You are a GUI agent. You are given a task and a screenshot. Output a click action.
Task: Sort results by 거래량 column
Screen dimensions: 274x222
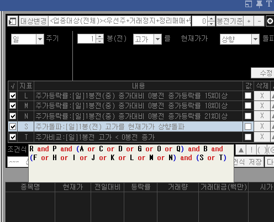pos(178,187)
